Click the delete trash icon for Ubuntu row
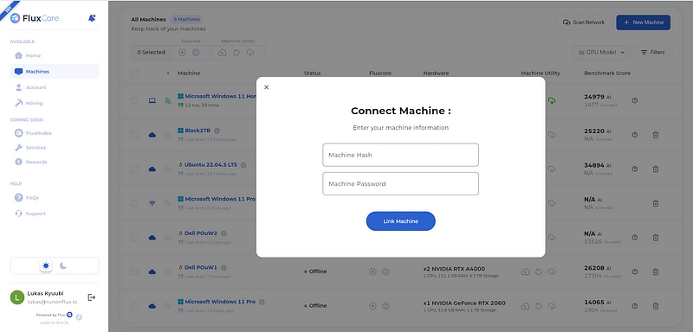Viewport: 693px width, 332px height. [656, 169]
